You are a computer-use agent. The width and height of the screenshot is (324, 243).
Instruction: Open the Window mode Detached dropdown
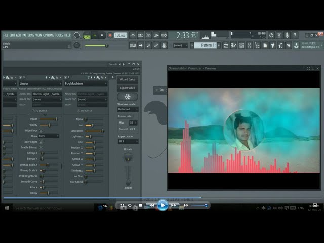tap(128, 109)
